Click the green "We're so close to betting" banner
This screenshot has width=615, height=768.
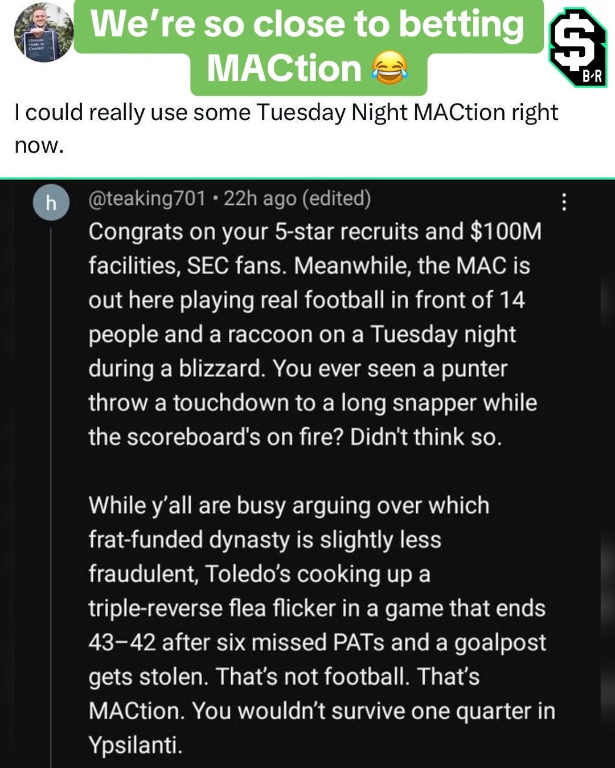[307, 25]
